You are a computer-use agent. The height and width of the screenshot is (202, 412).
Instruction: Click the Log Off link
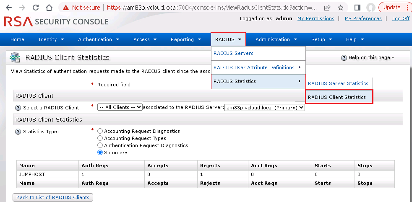click(401, 18)
